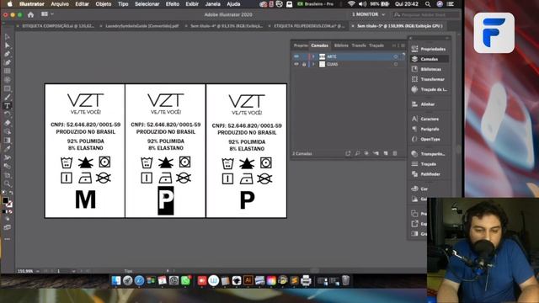Click the macOS Spotlight search icon
Viewport: 539px width, 303px height.
428,4
